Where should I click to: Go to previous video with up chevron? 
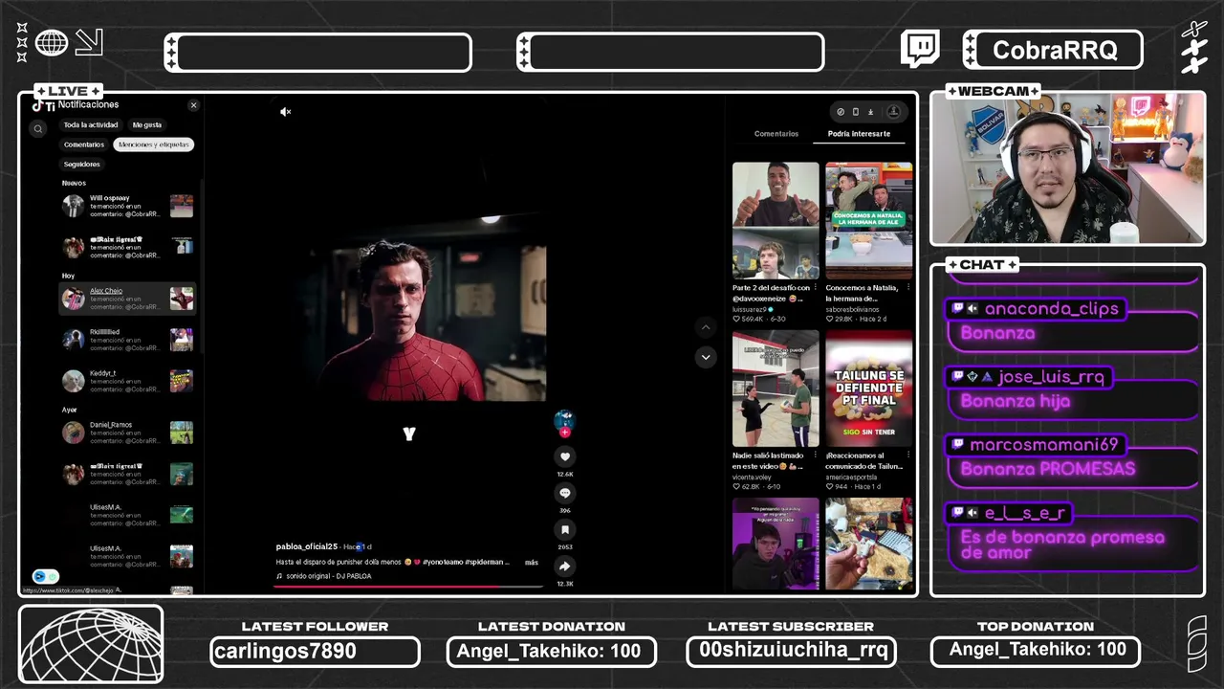pyautogui.click(x=706, y=327)
